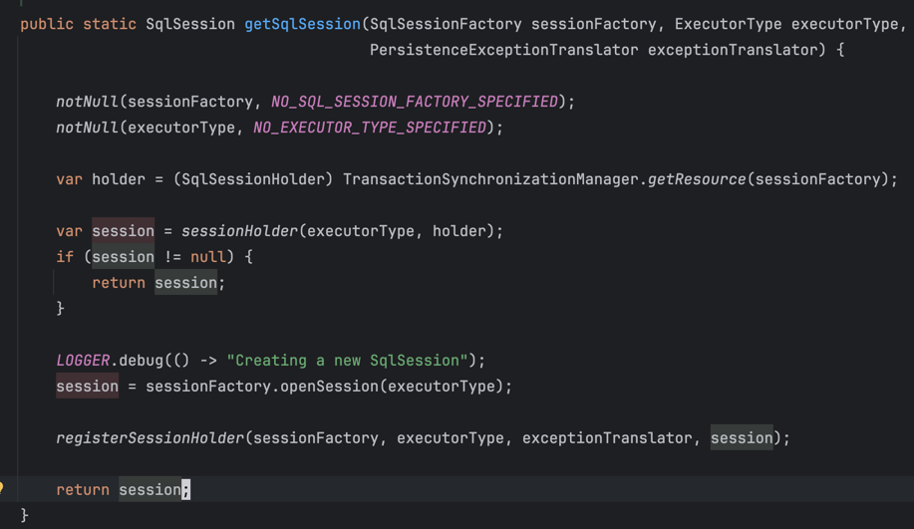Click the static keyword in method signature

point(110,24)
